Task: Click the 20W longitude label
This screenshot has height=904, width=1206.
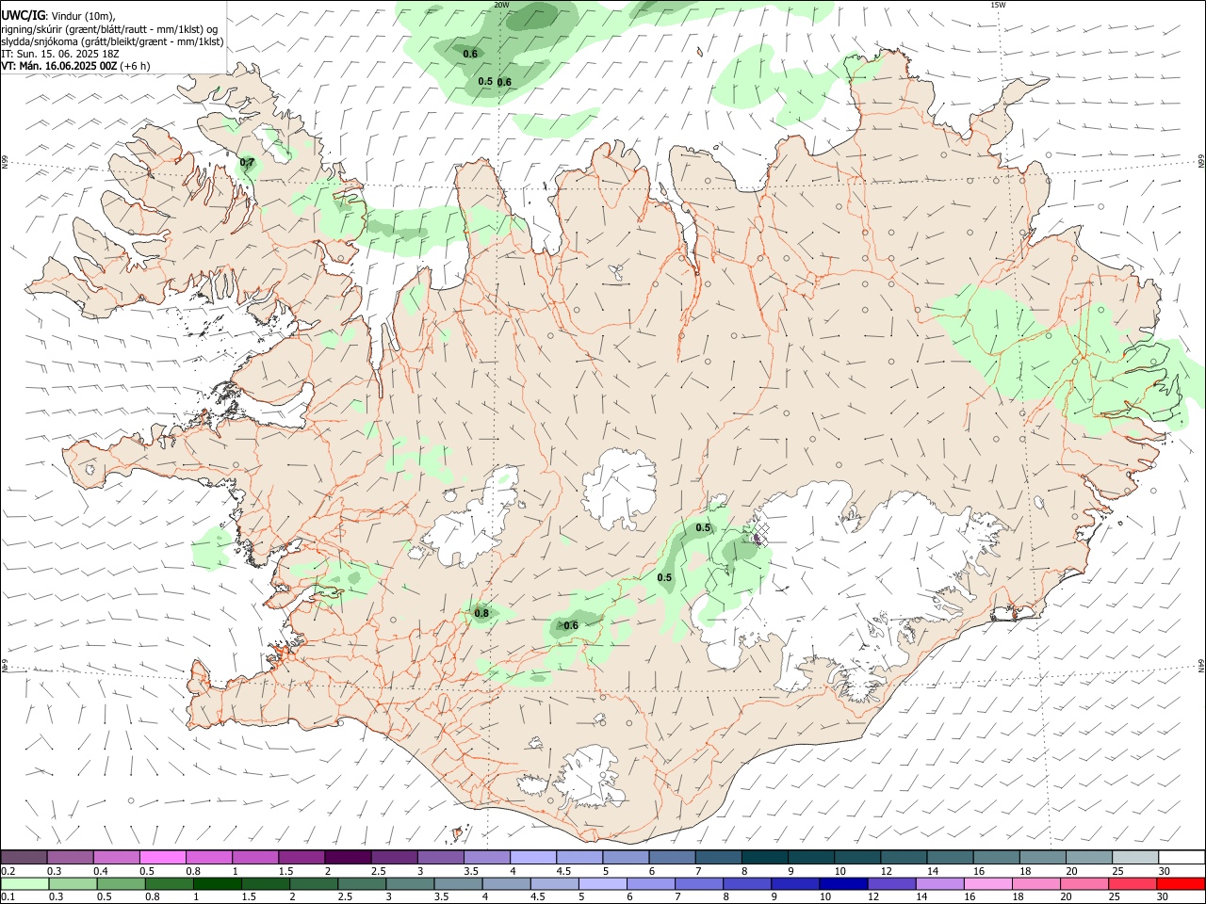Action: point(501,5)
